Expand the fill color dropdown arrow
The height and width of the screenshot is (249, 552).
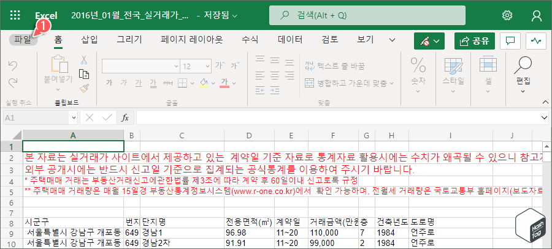[x=213, y=83]
